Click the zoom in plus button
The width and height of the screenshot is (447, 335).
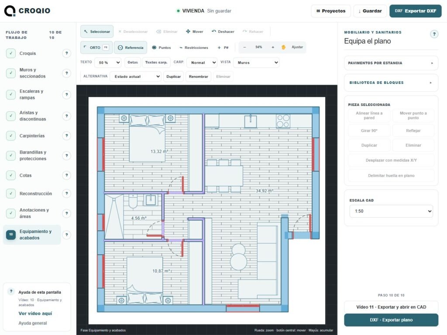point(273,47)
